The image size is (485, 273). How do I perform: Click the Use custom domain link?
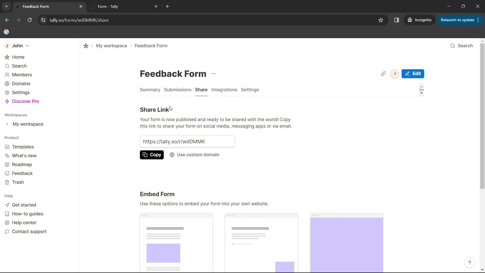coord(195,155)
